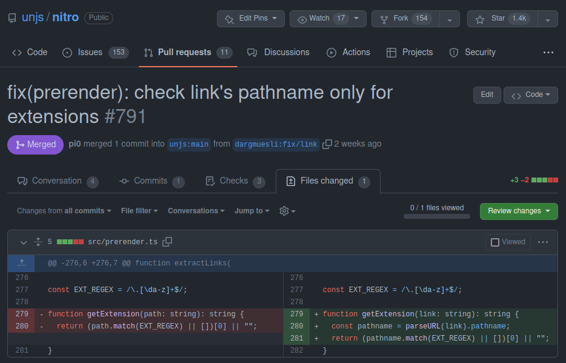Viewport: 566px width, 363px height.
Task: Open the nitro repository link
Action: [x=65, y=18]
